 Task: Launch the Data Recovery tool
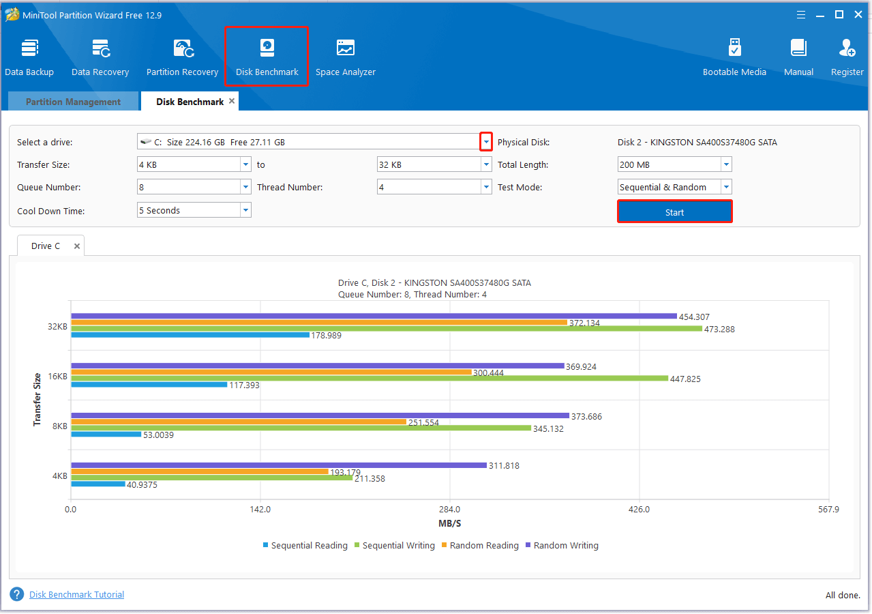point(100,49)
